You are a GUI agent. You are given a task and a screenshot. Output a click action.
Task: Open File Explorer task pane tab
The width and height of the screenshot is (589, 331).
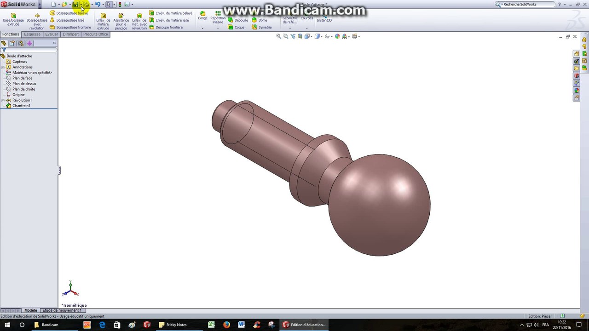point(576,68)
